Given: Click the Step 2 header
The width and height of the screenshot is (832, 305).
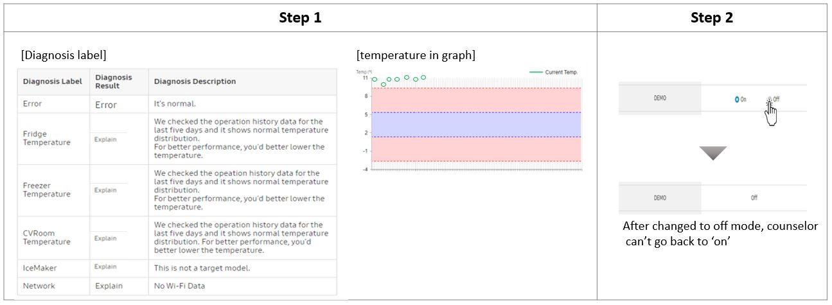Looking at the screenshot, I should [712, 18].
